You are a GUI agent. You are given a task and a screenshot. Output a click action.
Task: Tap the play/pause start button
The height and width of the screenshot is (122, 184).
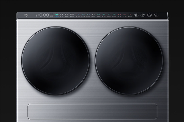[x=149, y=15]
